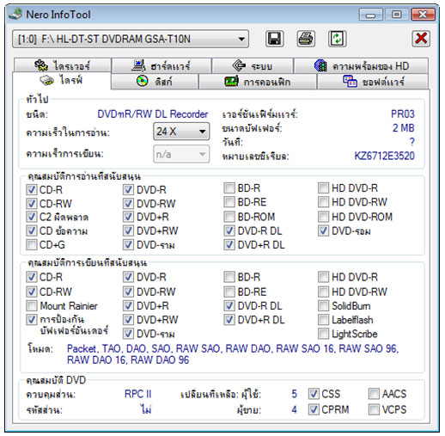Toggle BD-ROM checkbox

[x=229, y=217]
